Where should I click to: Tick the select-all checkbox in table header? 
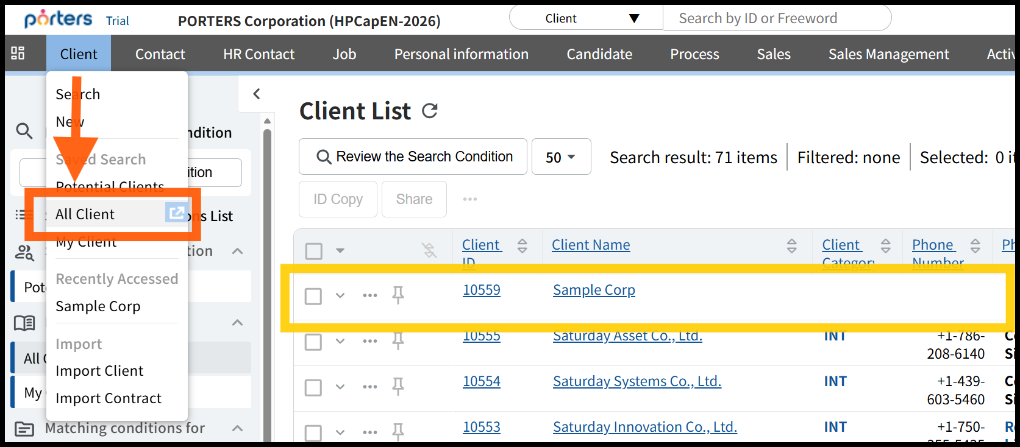[x=314, y=251]
